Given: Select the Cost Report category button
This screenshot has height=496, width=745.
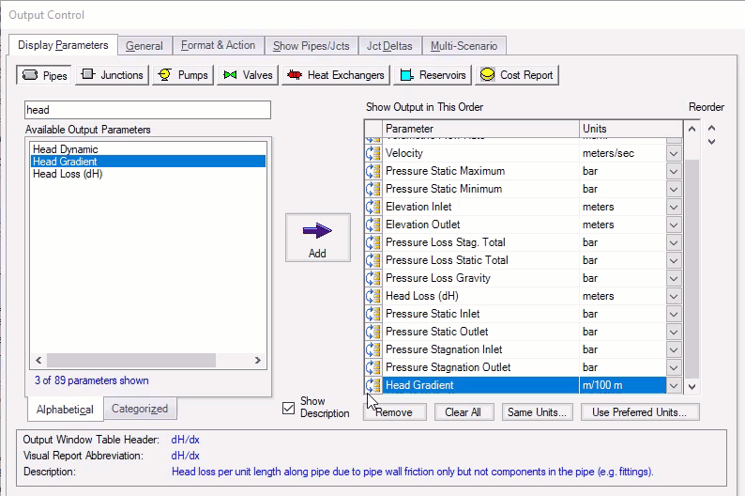Looking at the screenshot, I should click(x=517, y=75).
